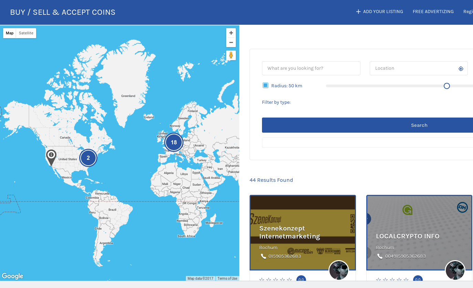The image size is (473, 288).
Task: Focus the Location input field
Action: tap(419, 68)
